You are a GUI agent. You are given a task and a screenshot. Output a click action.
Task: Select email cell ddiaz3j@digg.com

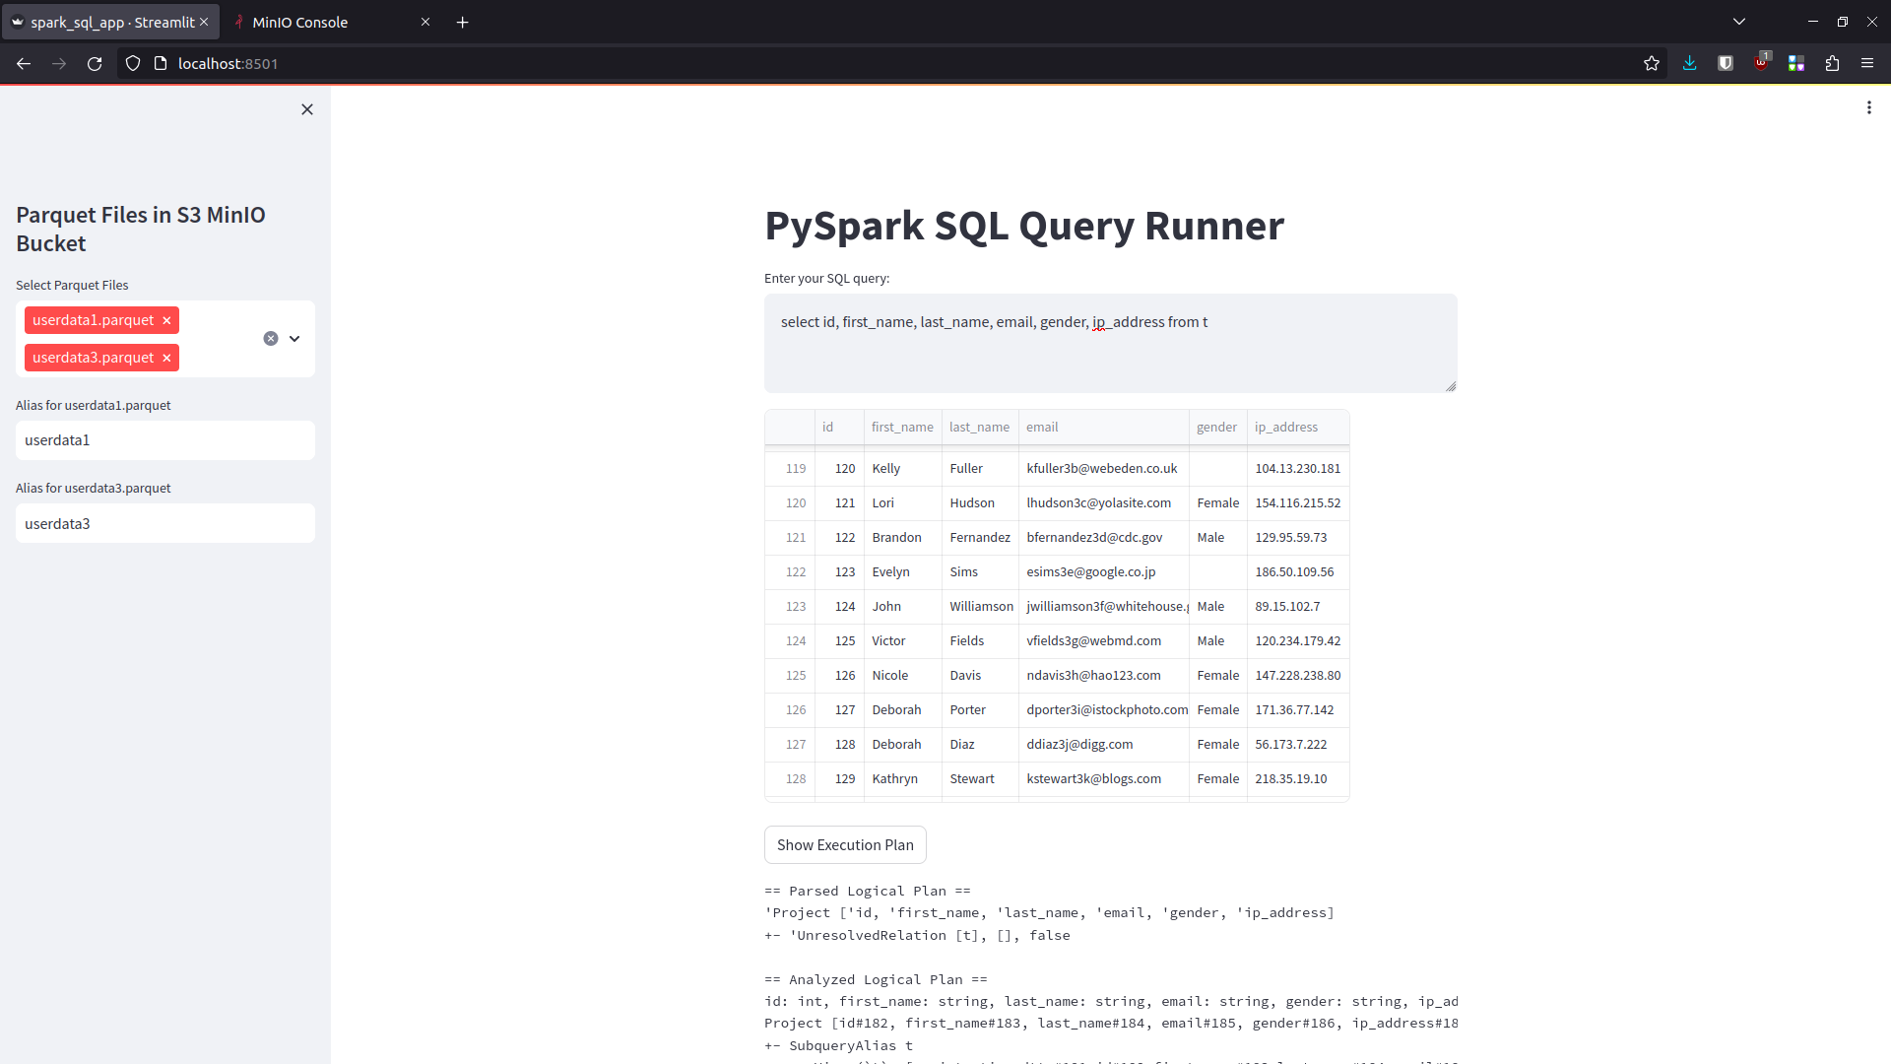(1103, 745)
